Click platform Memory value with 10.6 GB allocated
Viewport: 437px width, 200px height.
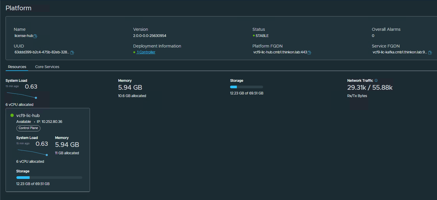tap(130, 87)
